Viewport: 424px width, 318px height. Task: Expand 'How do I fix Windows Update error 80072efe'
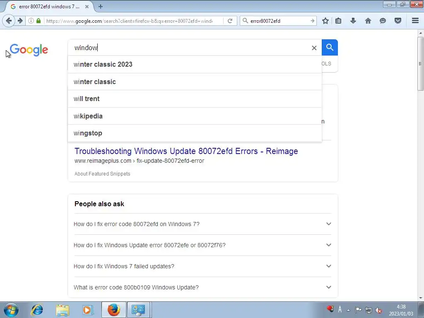pyautogui.click(x=202, y=245)
